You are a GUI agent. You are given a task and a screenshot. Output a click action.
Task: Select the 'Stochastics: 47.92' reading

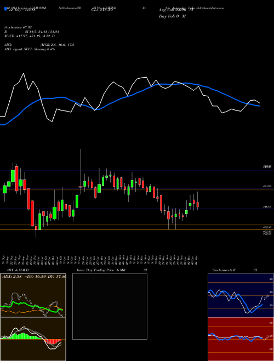tap(18, 27)
